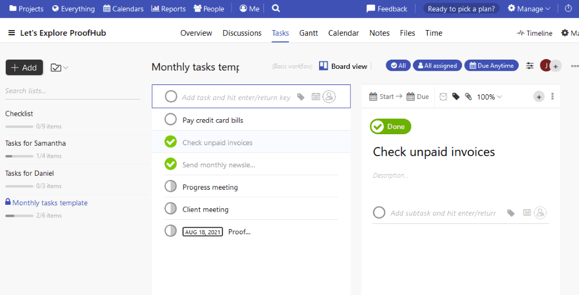Toggle Client meeting status circle
This screenshot has width=579, height=295.
171,208
